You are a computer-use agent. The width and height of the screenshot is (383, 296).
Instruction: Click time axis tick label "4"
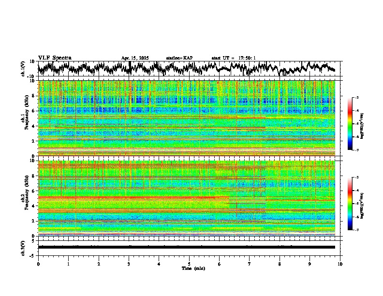159,264
